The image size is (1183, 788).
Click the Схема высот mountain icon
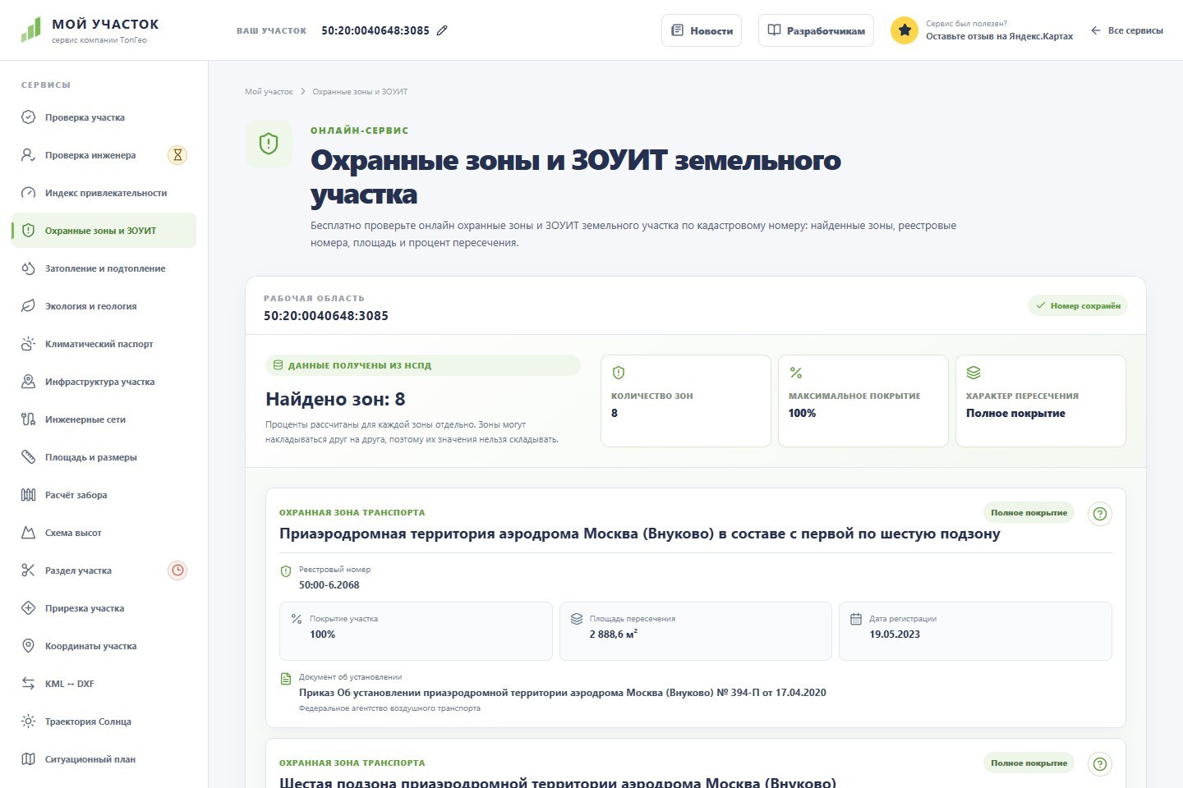28,533
